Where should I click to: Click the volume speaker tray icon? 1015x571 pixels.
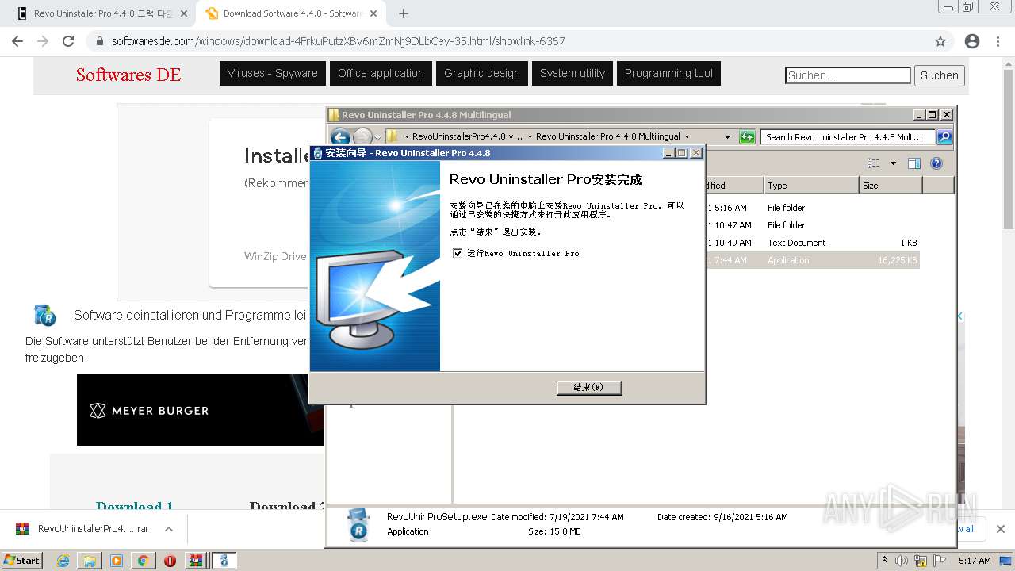[x=902, y=561]
